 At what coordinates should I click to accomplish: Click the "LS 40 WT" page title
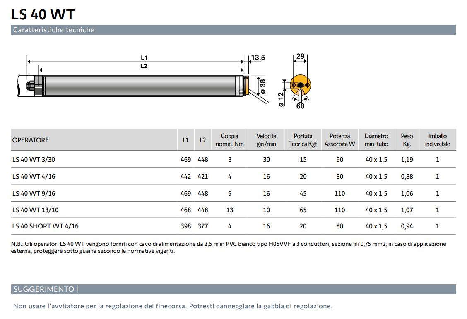coord(43,14)
